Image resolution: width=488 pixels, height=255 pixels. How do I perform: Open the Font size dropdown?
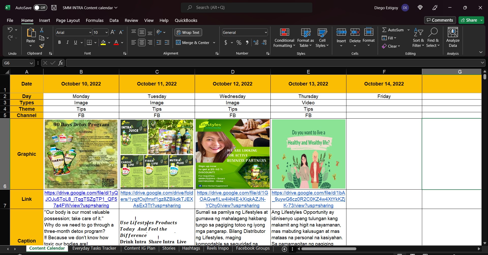point(106,32)
